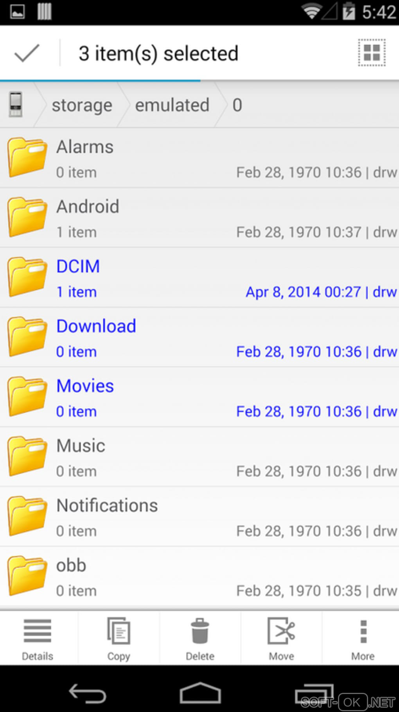Select the 0 breadcrumb segment
The image size is (399, 712).
tap(237, 105)
